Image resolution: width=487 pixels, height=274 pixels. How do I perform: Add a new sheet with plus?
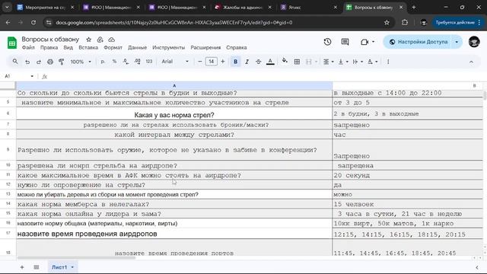click(x=22, y=267)
